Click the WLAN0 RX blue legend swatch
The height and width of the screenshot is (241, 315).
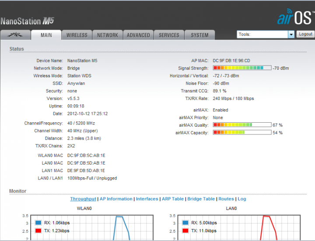coord(38,223)
